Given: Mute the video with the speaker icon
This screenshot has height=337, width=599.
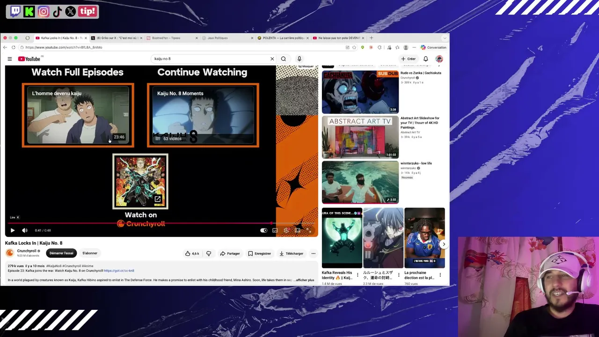Looking at the screenshot, I should pos(25,230).
